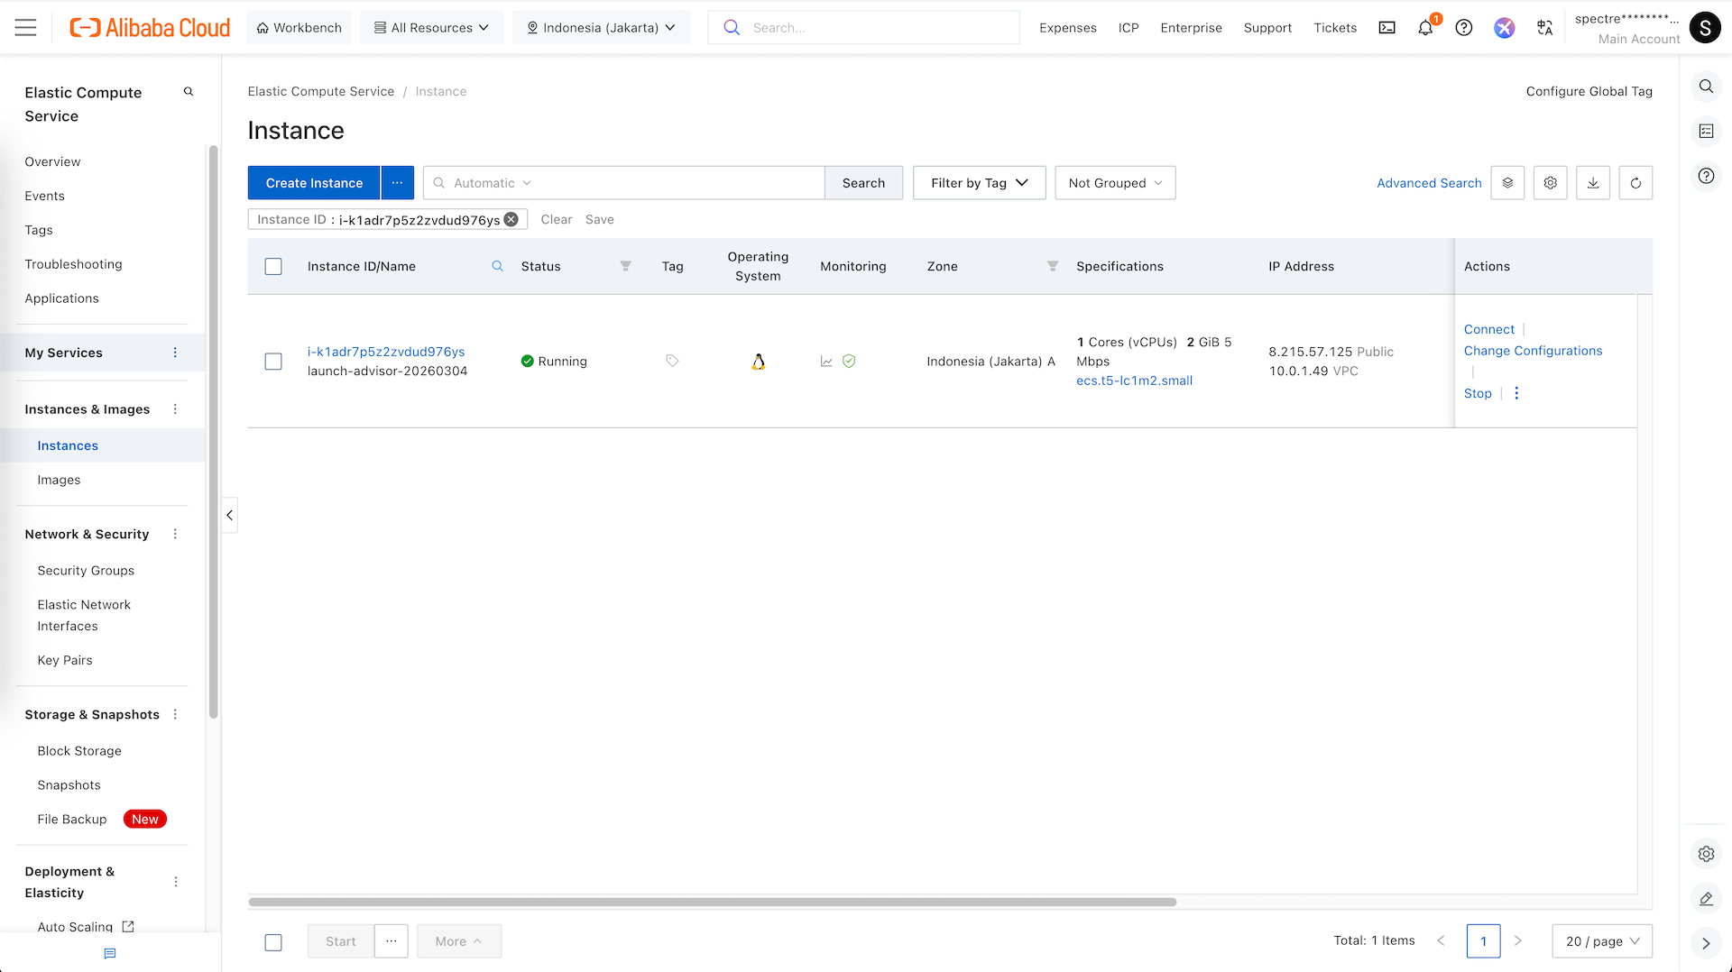The height and width of the screenshot is (972, 1732).
Task: Open the Cloud Shell terminal icon
Action: click(1387, 28)
